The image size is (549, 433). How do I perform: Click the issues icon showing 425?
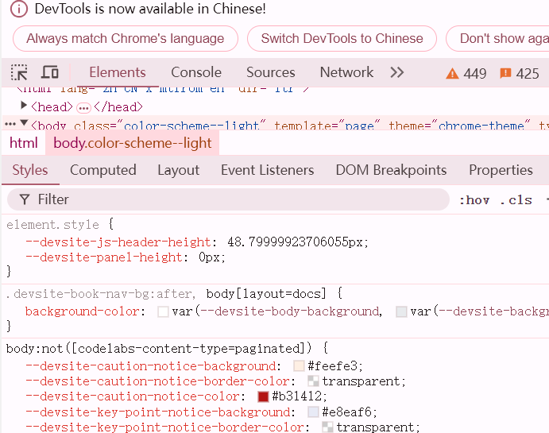tap(505, 74)
